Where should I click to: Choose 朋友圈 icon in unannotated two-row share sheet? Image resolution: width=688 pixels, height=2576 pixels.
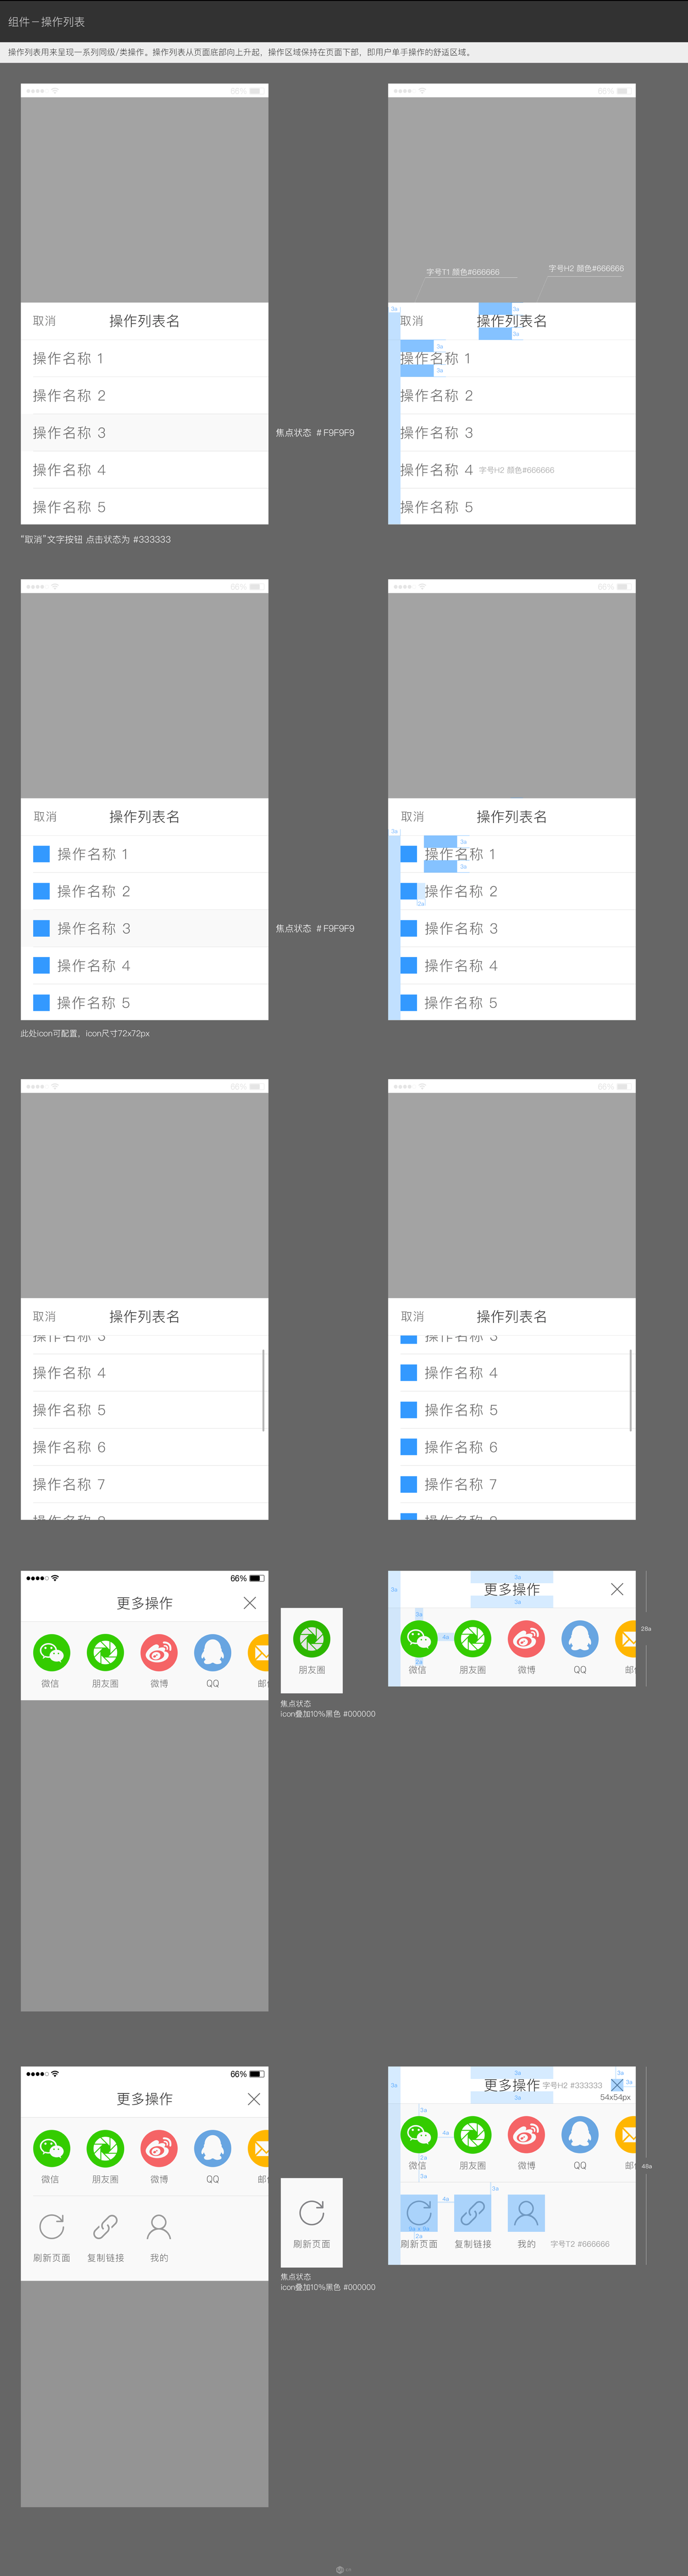click(106, 2148)
